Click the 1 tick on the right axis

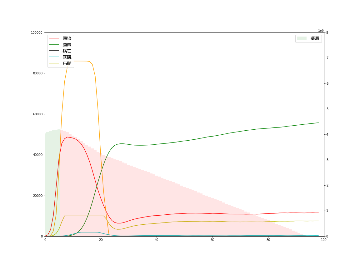(327, 211)
